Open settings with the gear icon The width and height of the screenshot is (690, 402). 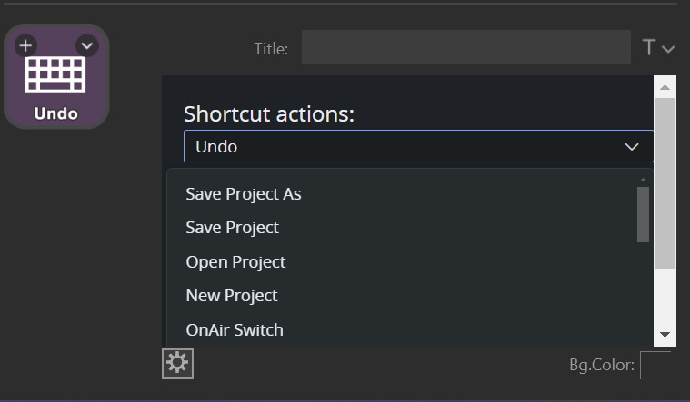tap(177, 363)
